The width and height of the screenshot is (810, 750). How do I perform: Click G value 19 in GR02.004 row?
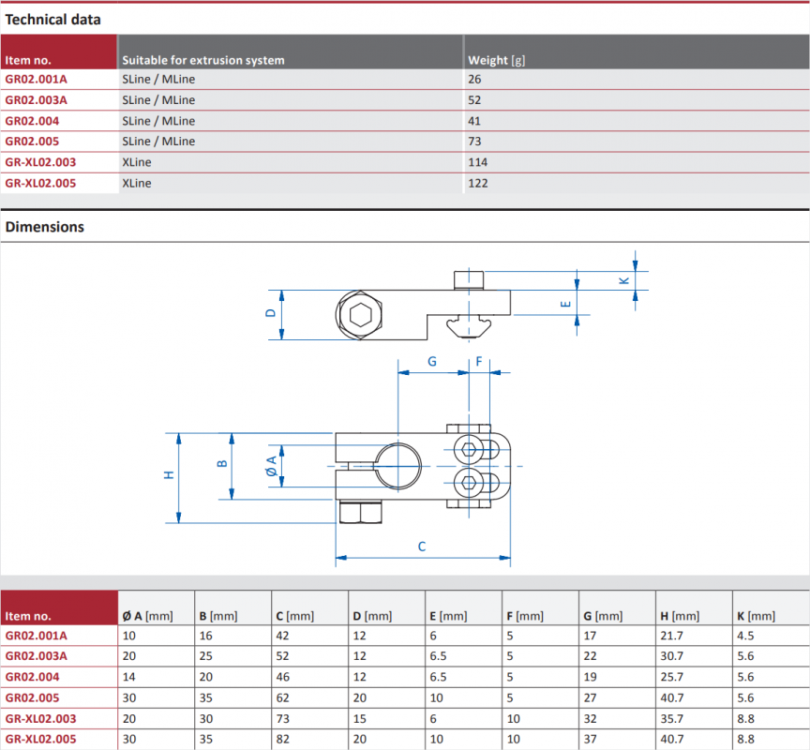click(x=590, y=677)
